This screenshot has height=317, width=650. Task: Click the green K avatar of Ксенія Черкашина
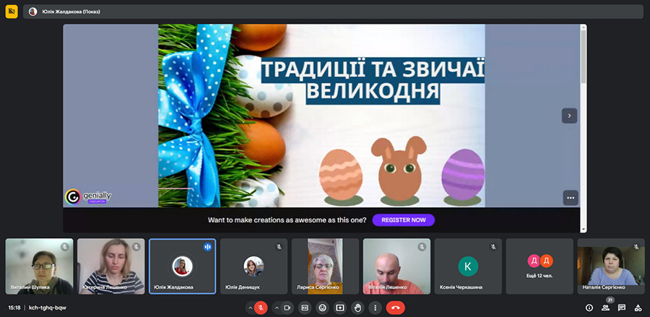(x=468, y=266)
